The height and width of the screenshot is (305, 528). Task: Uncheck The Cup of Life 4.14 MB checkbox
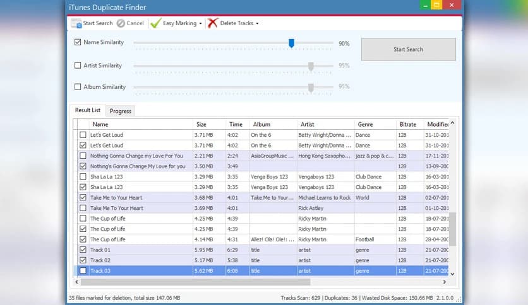coord(83,239)
